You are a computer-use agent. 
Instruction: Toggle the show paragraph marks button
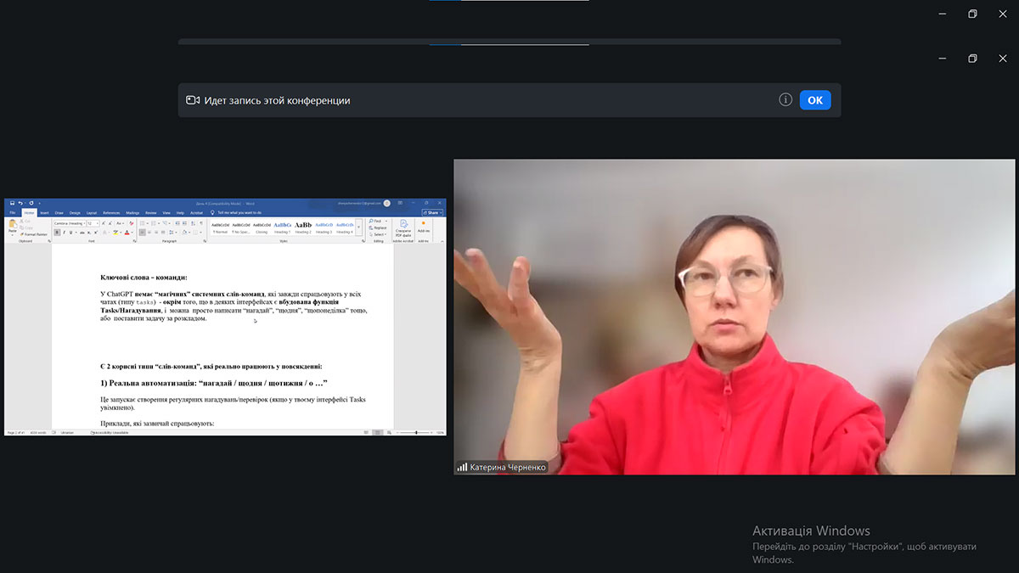tap(202, 223)
